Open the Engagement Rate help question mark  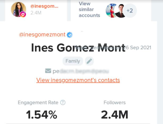[63, 102]
